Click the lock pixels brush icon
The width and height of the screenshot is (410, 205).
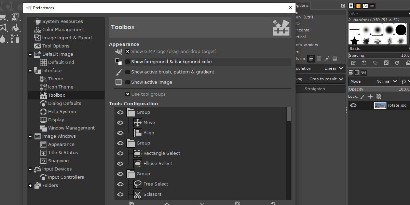pyautogui.click(x=363, y=97)
